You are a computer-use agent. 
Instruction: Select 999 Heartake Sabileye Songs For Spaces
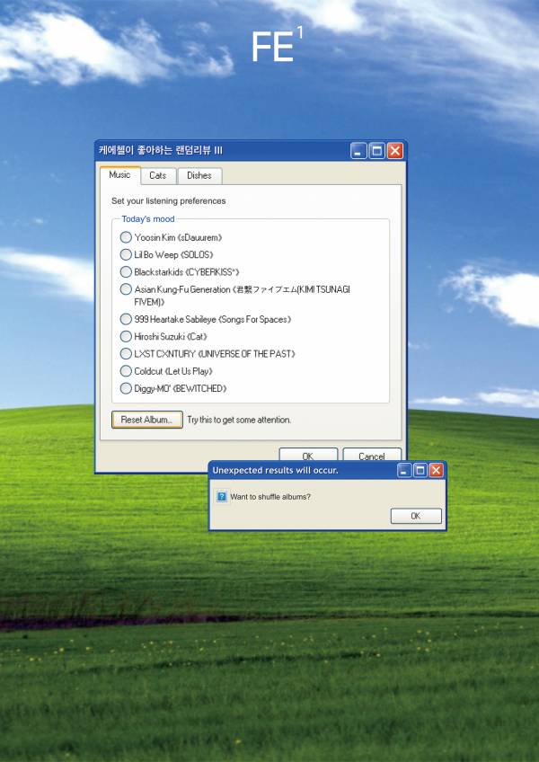(126, 319)
